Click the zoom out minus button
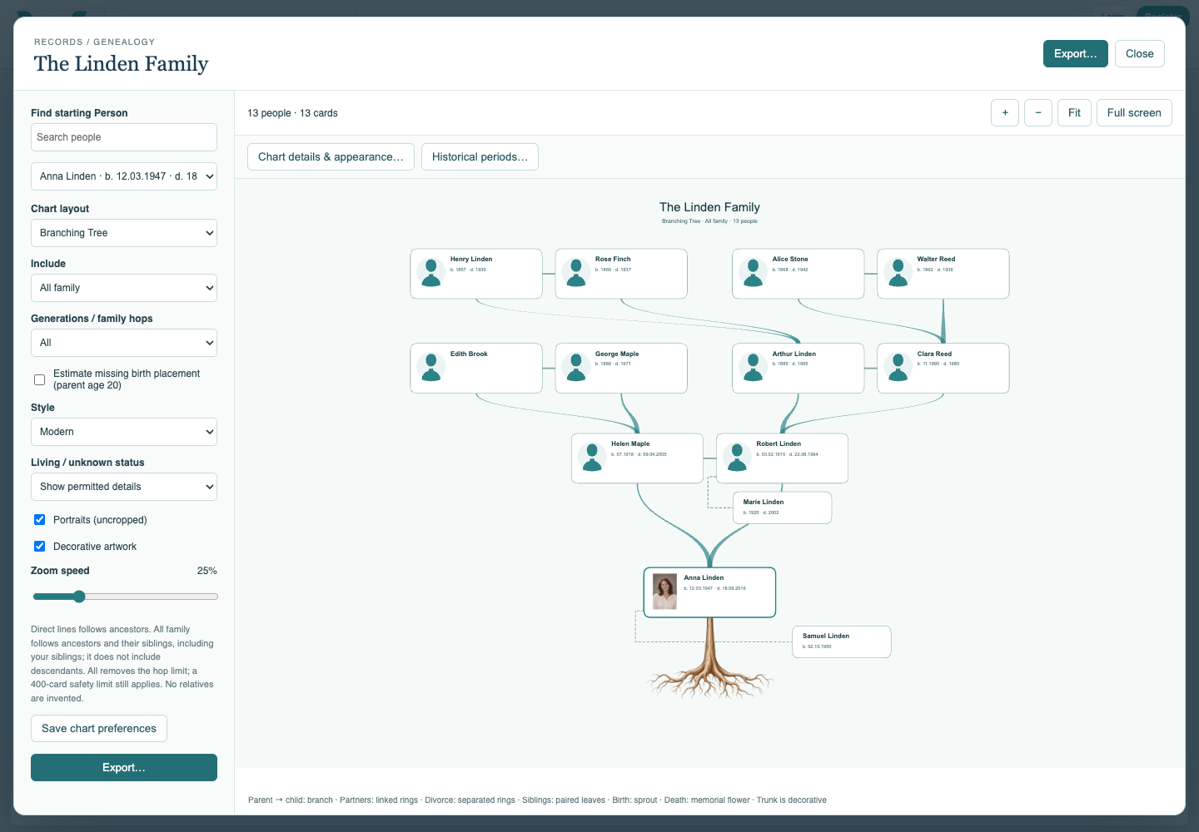The image size is (1199, 832). pyautogui.click(x=1038, y=113)
